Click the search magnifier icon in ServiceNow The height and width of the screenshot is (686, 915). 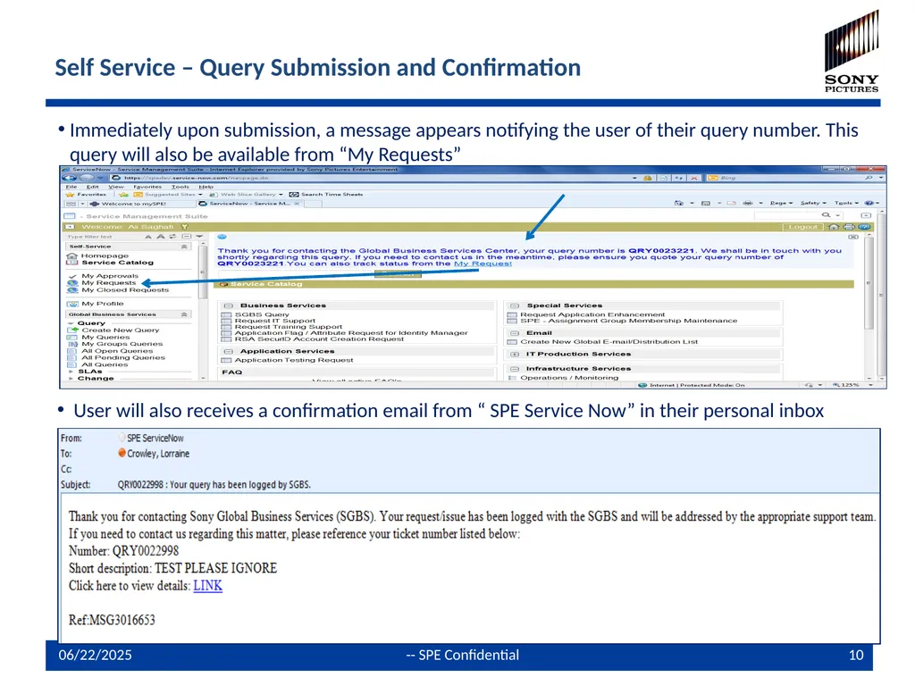826,215
